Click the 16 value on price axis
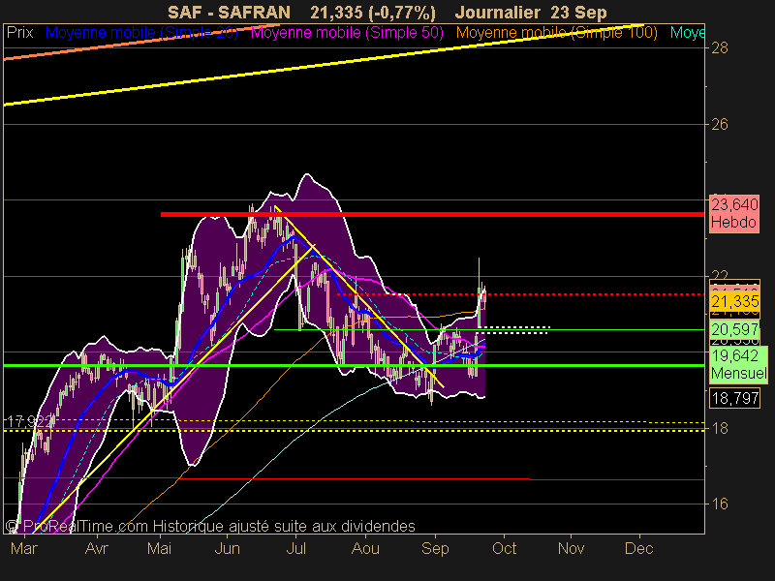 pos(720,504)
